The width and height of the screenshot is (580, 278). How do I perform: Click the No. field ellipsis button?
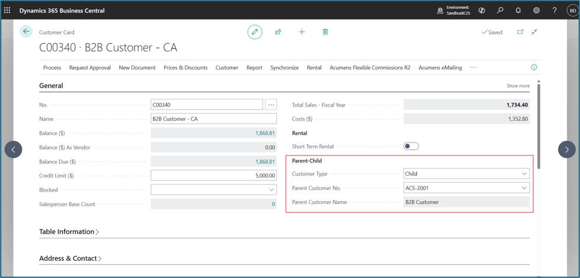271,105
